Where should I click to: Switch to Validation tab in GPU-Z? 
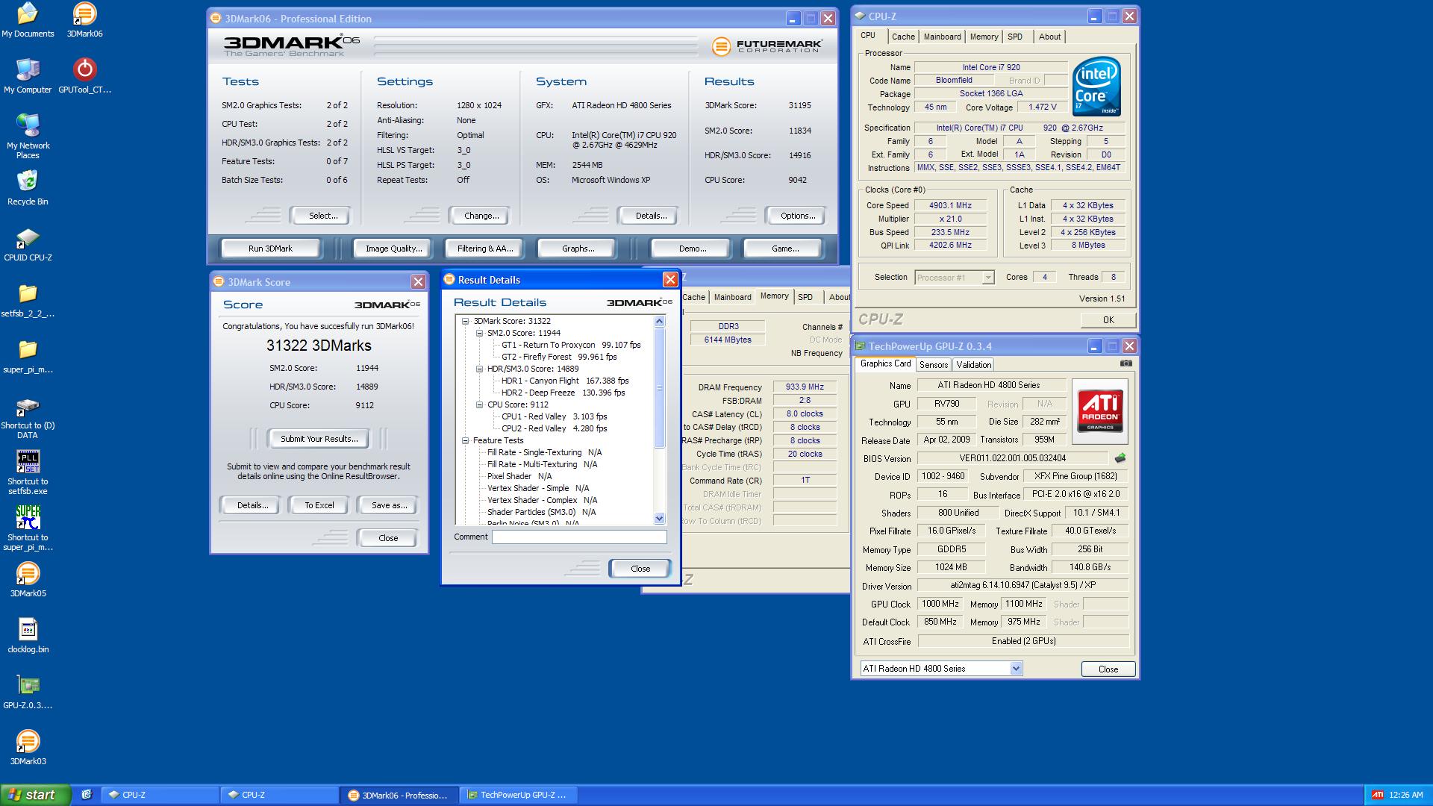point(973,365)
